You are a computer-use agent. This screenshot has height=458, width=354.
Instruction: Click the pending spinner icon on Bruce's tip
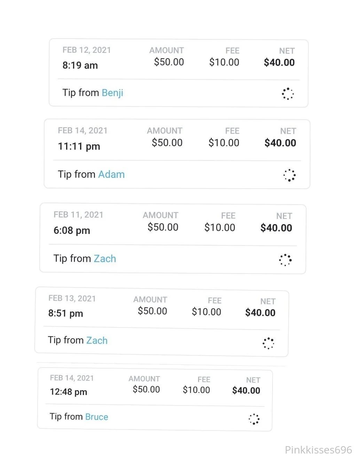click(254, 419)
